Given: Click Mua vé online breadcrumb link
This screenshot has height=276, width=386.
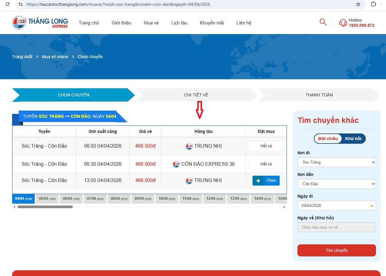Looking at the screenshot, I should pos(55,57).
